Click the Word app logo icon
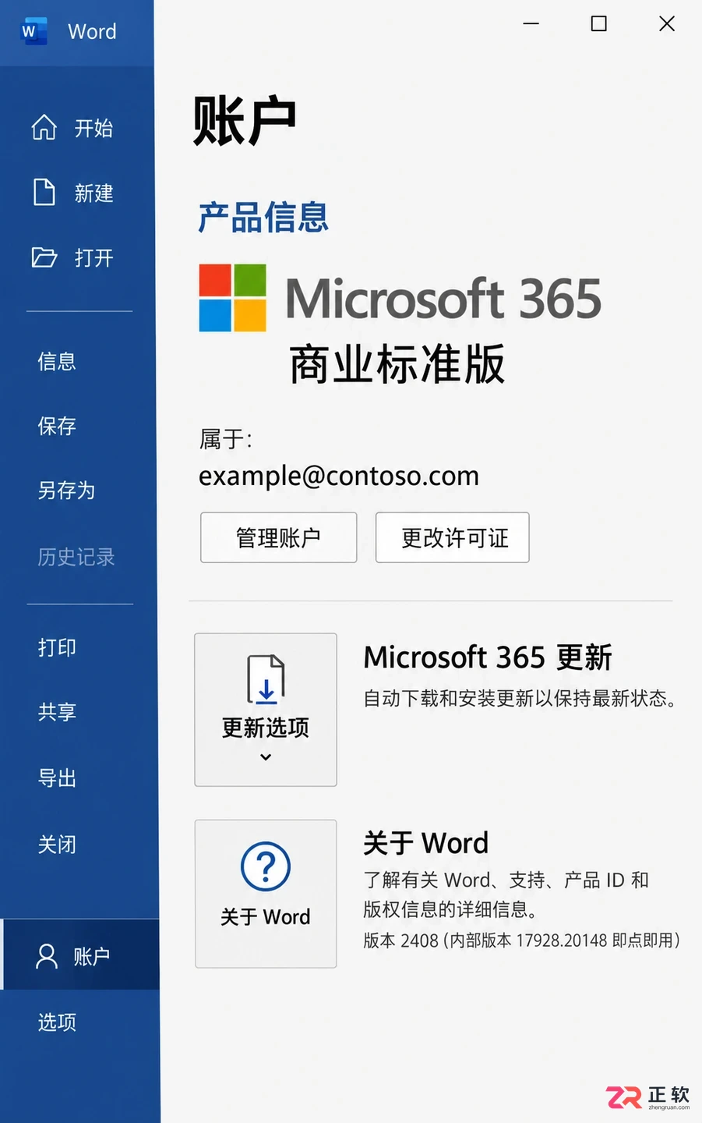Image resolution: width=702 pixels, height=1123 pixels. pos(34,31)
